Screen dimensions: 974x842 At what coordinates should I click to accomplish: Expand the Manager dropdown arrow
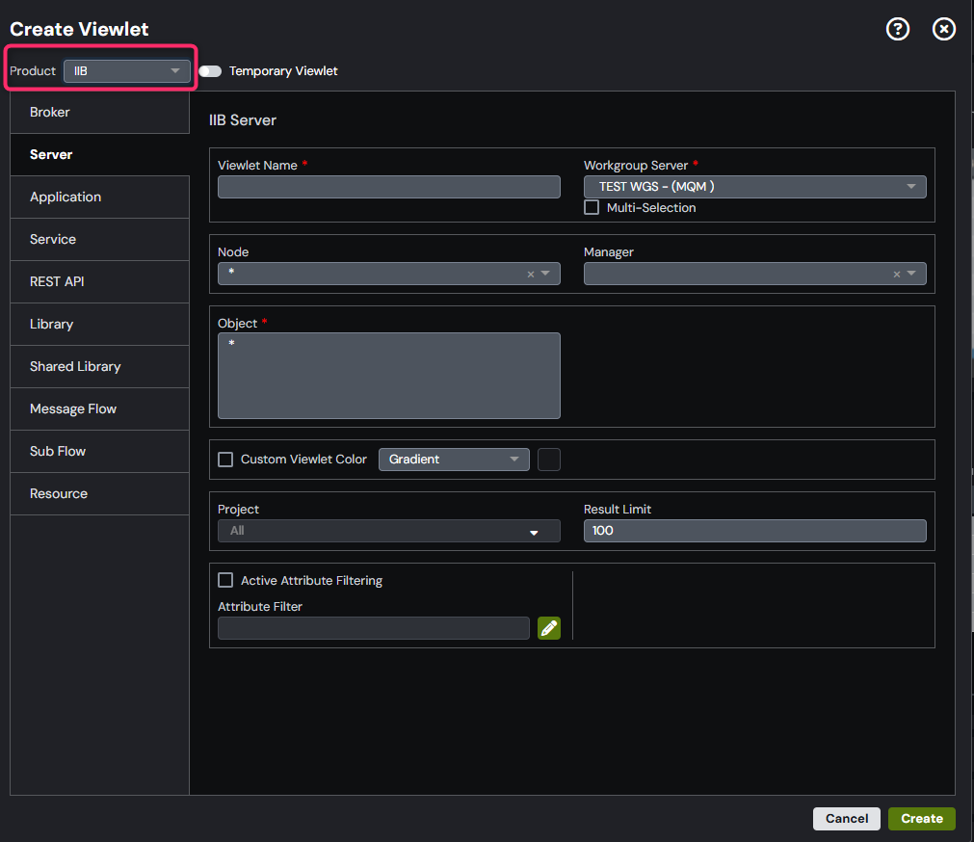coord(911,274)
